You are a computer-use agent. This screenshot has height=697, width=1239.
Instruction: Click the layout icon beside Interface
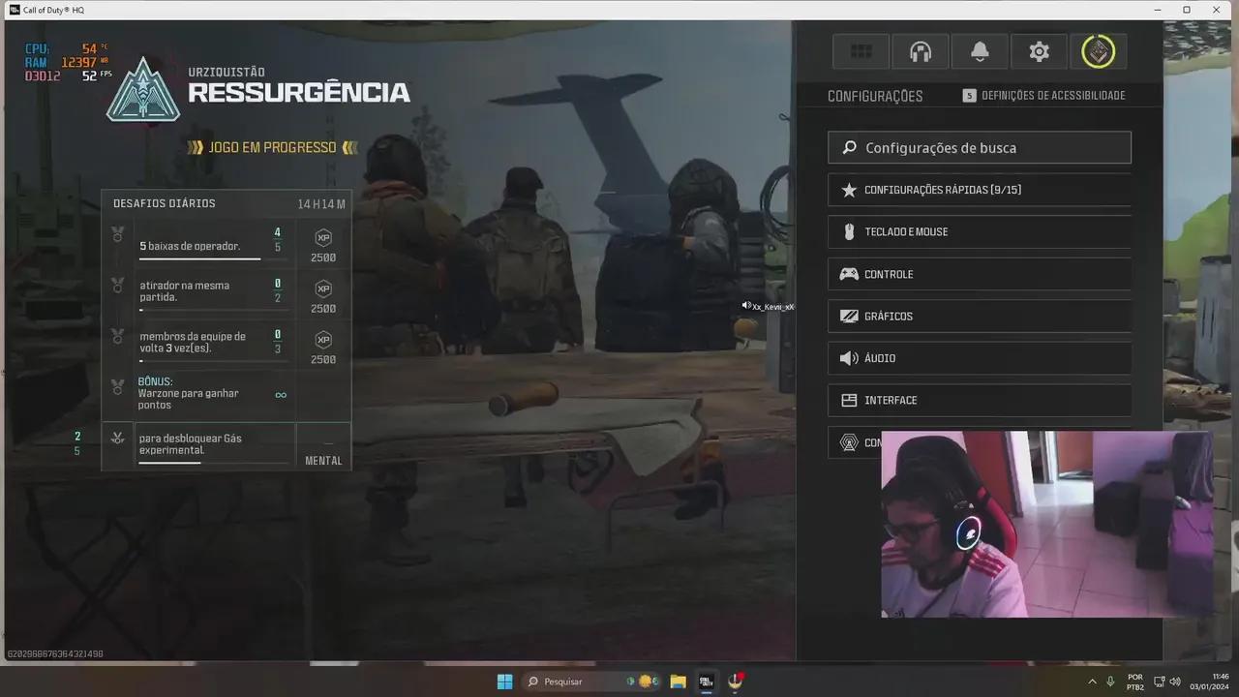[849, 401]
